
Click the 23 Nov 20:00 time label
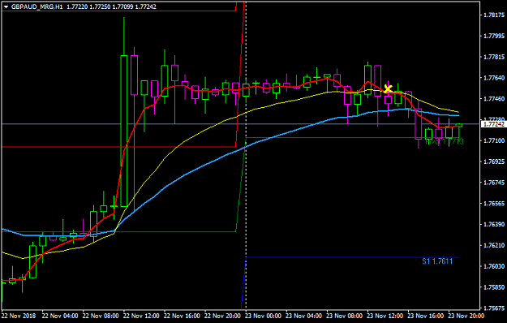466,316
